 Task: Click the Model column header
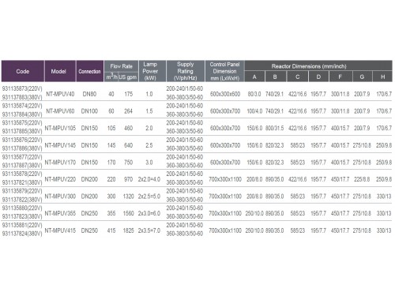click(60, 71)
